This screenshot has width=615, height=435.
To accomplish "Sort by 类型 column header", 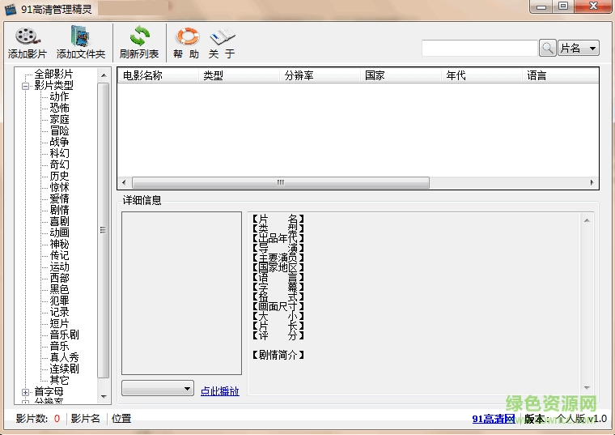I will click(240, 75).
